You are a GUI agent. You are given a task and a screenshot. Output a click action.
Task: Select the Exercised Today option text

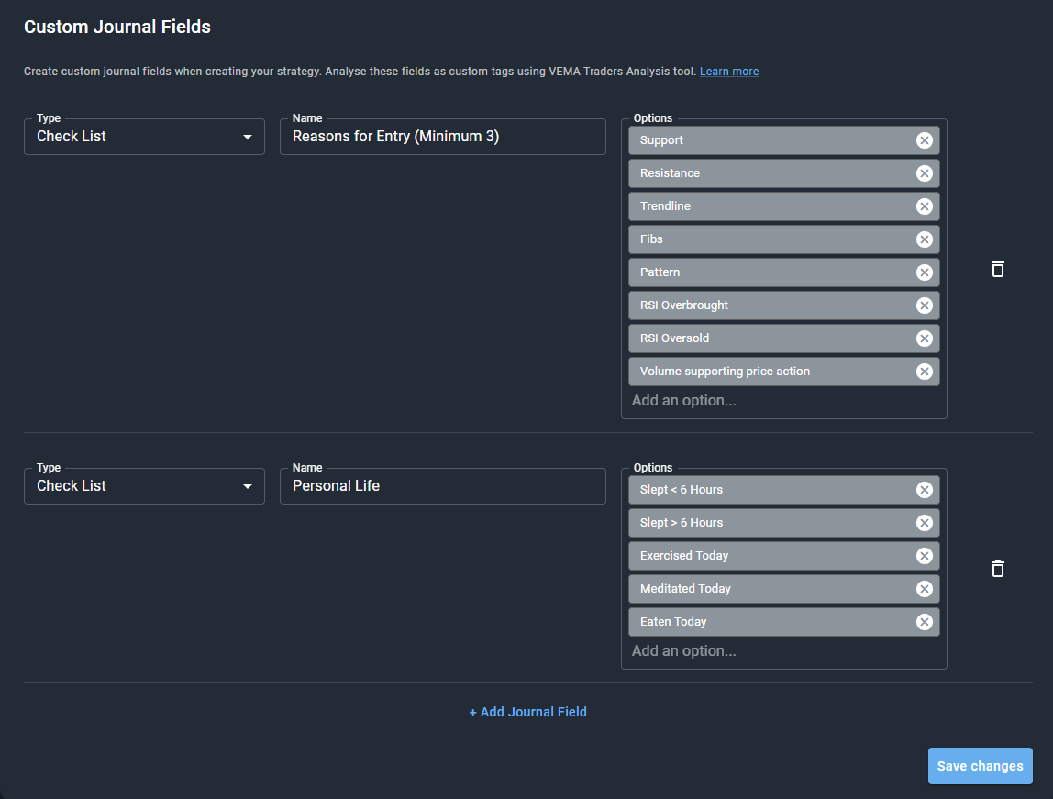[683, 556]
